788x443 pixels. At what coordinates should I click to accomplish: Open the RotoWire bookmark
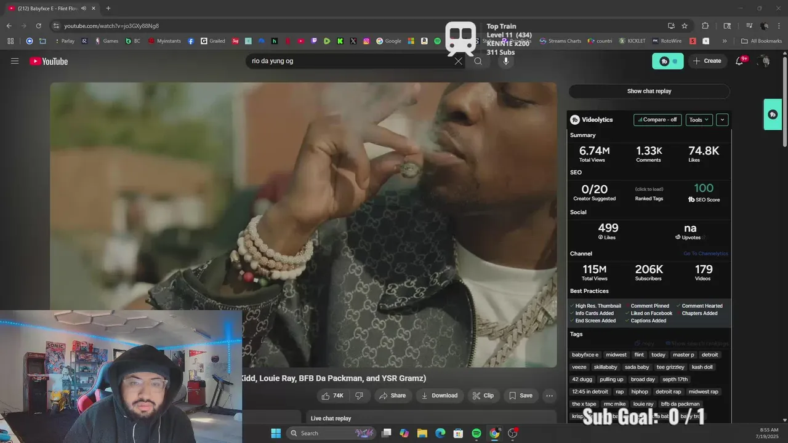click(665, 41)
